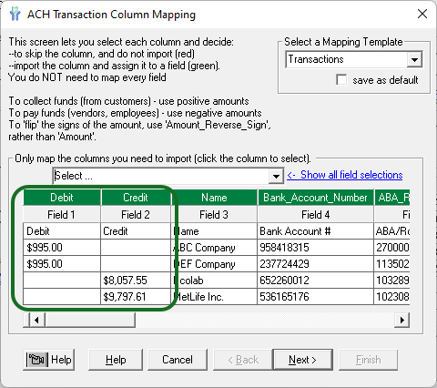Expand the Select field dropdown arrow

pyautogui.click(x=276, y=176)
